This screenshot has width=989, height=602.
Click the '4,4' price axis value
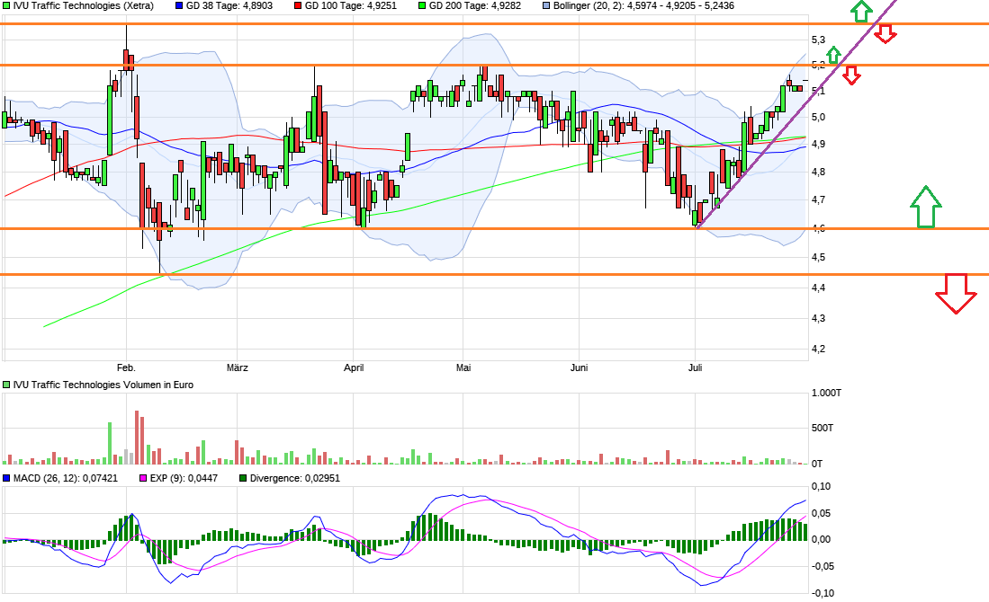[x=818, y=288]
